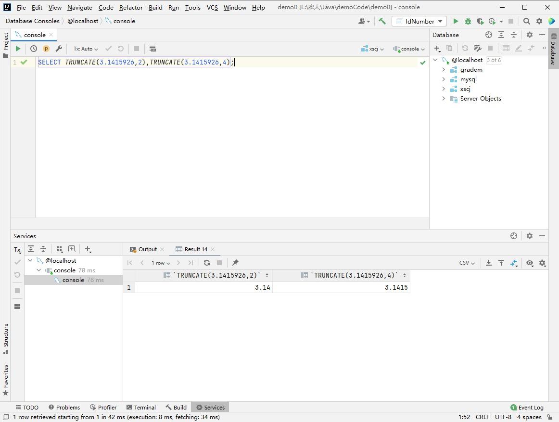
Task: Open the Terminal tool window
Action: (x=141, y=407)
